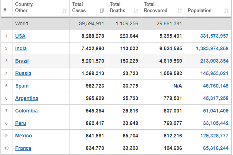Select Spain total deaths 33,775
This screenshot has height=155, width=233.
click(130, 86)
